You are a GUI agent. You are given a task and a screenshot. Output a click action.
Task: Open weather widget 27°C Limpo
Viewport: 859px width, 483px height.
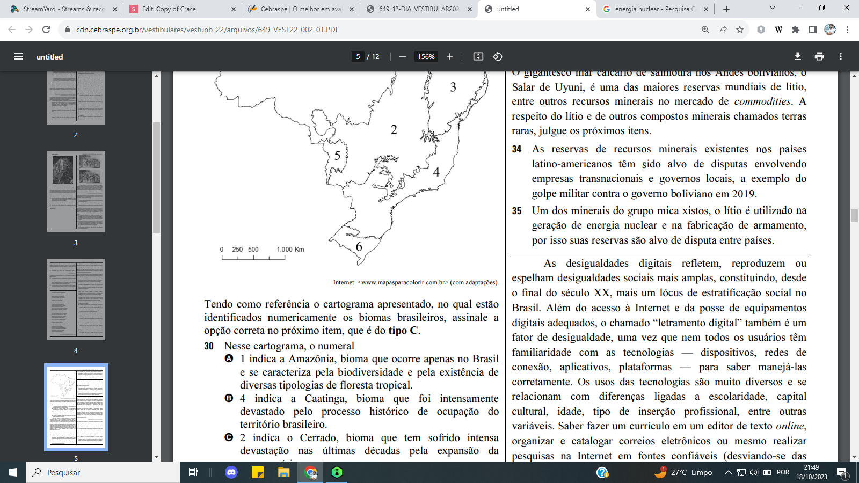pos(683,472)
